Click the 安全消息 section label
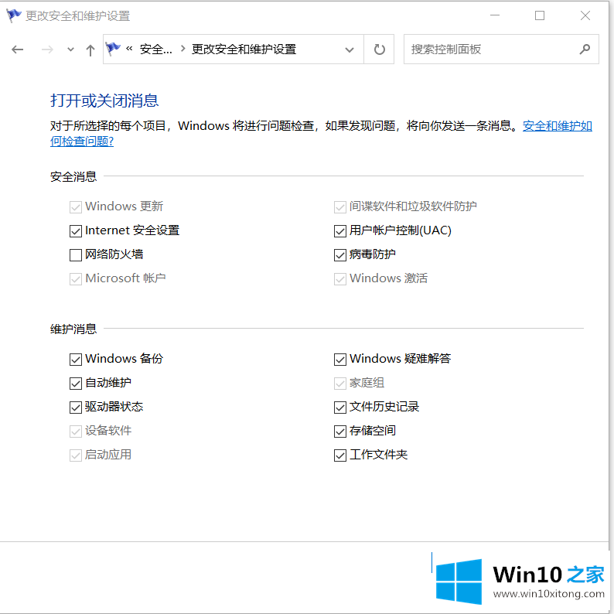 73,176
